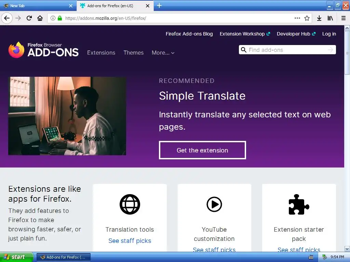Go back with the browser Back arrow

pyautogui.click(x=7, y=18)
